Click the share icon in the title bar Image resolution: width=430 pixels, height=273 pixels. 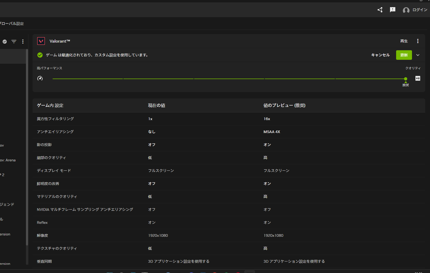pyautogui.click(x=380, y=10)
